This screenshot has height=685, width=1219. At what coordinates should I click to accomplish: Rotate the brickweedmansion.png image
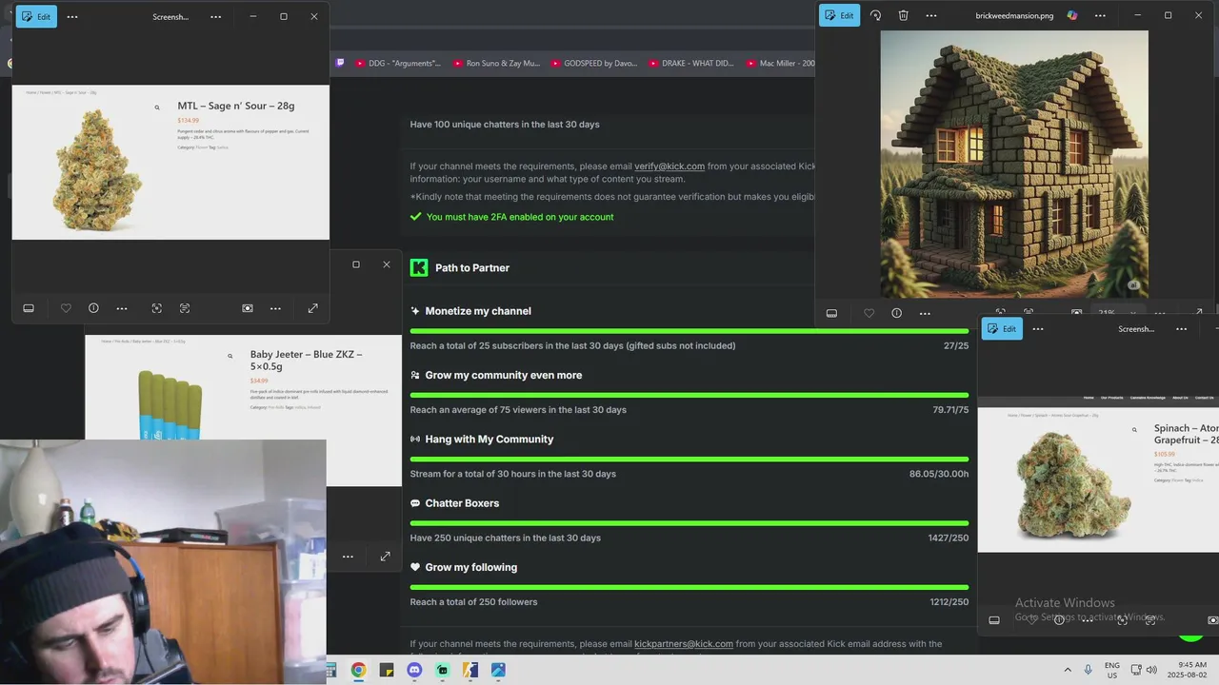876,15
